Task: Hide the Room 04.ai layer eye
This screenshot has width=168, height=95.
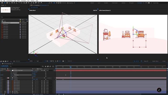Action: [1, 85]
